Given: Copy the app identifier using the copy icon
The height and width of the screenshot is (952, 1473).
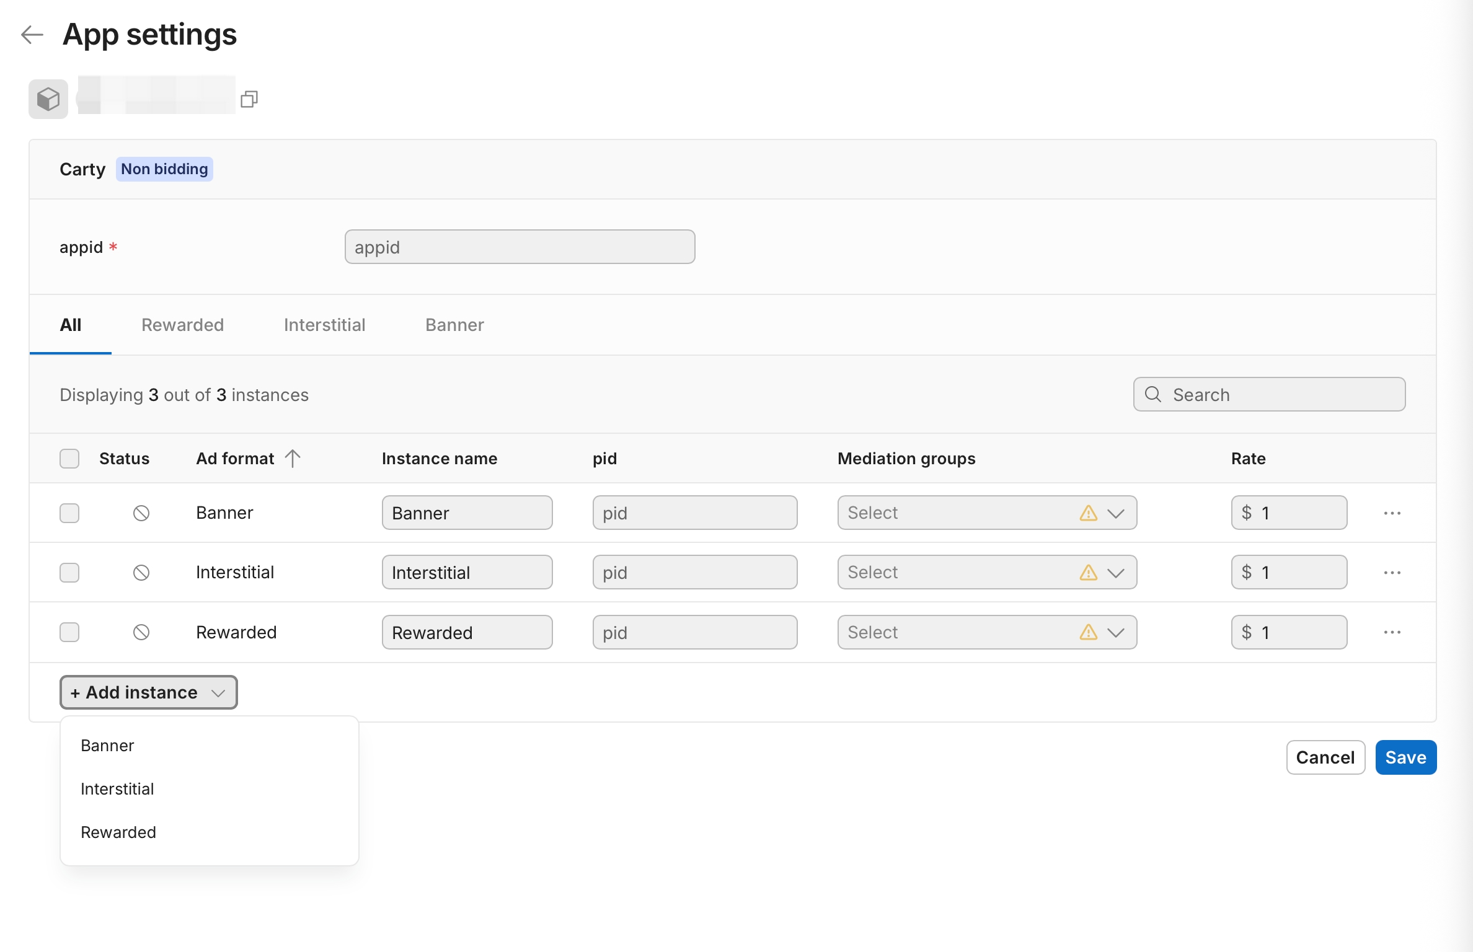Looking at the screenshot, I should [249, 99].
